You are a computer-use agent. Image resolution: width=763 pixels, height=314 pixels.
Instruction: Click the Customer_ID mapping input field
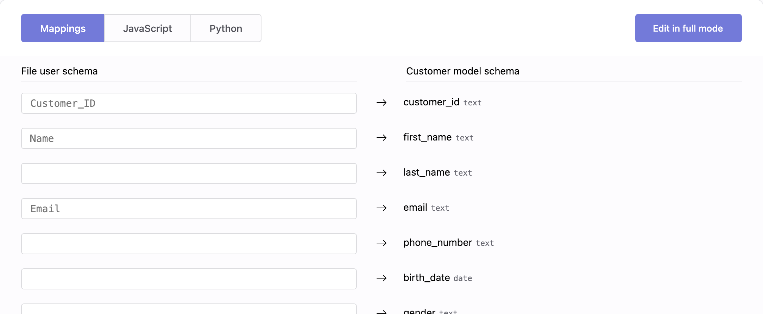189,103
